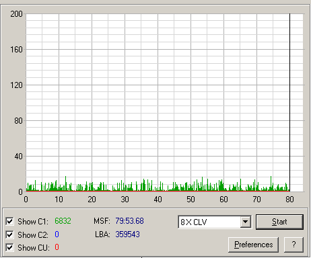Click the 200 label on the vertical axis
311x258 pixels.
point(16,14)
